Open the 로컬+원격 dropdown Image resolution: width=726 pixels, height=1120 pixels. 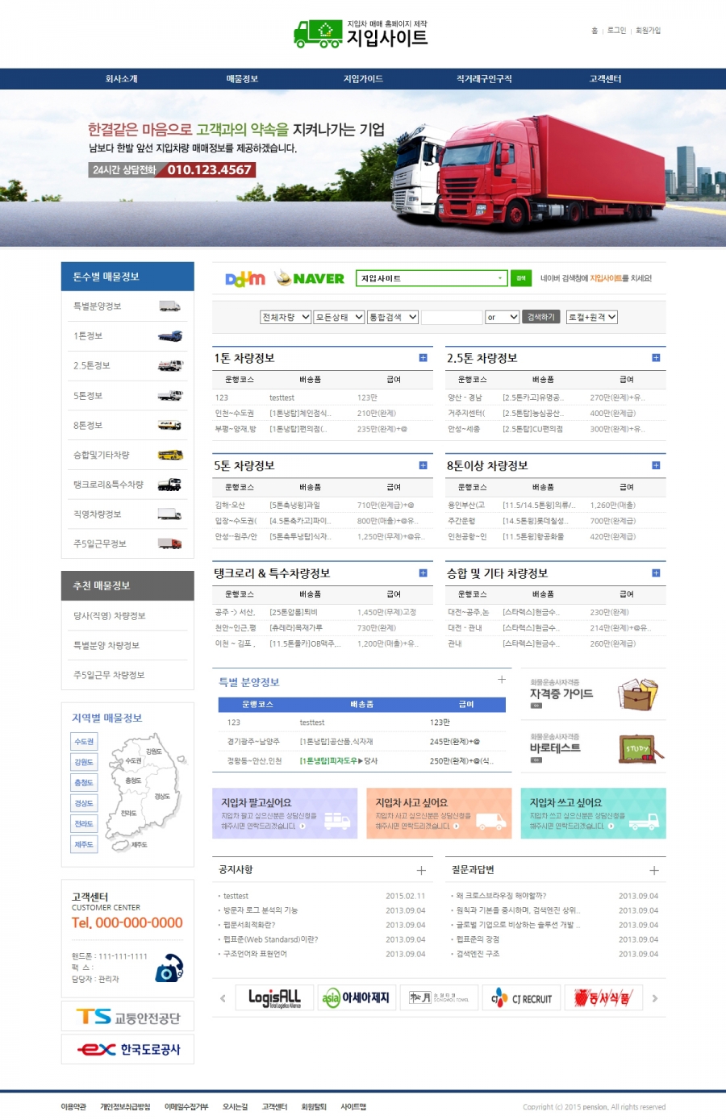[x=591, y=318]
